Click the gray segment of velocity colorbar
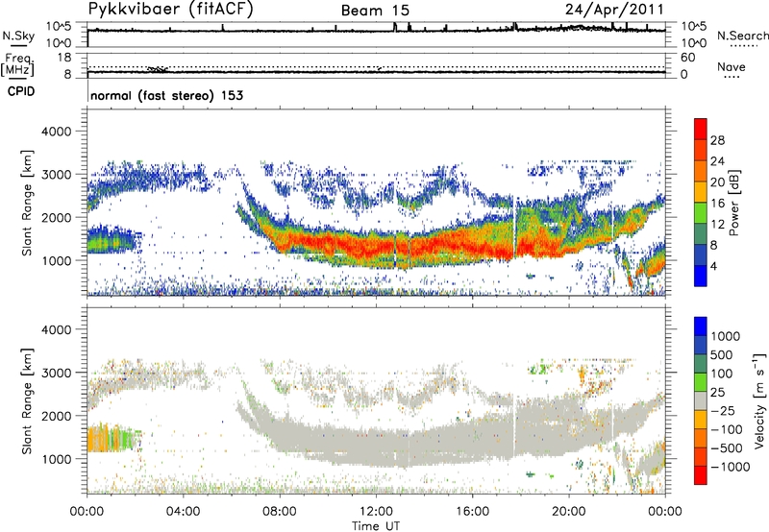Screen dimensions: 769x532 pos(701,400)
